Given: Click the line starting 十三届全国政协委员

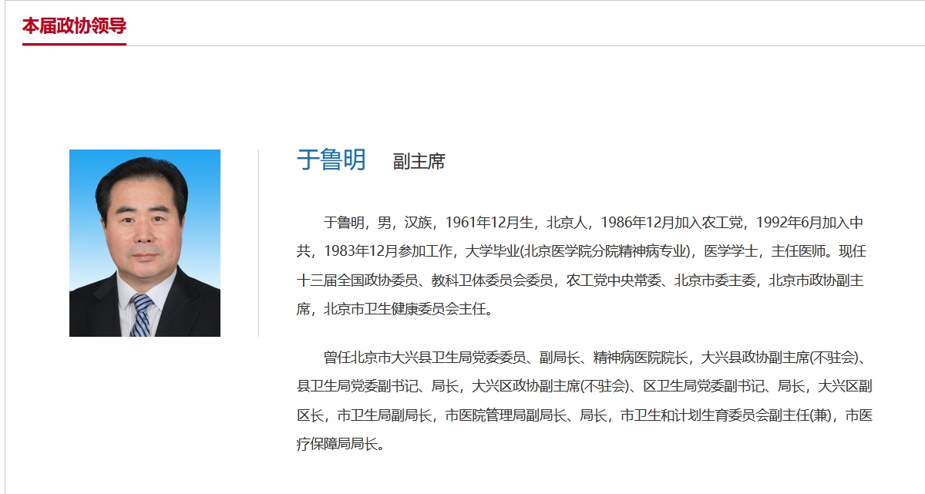Looking at the screenshot, I should (580, 281).
